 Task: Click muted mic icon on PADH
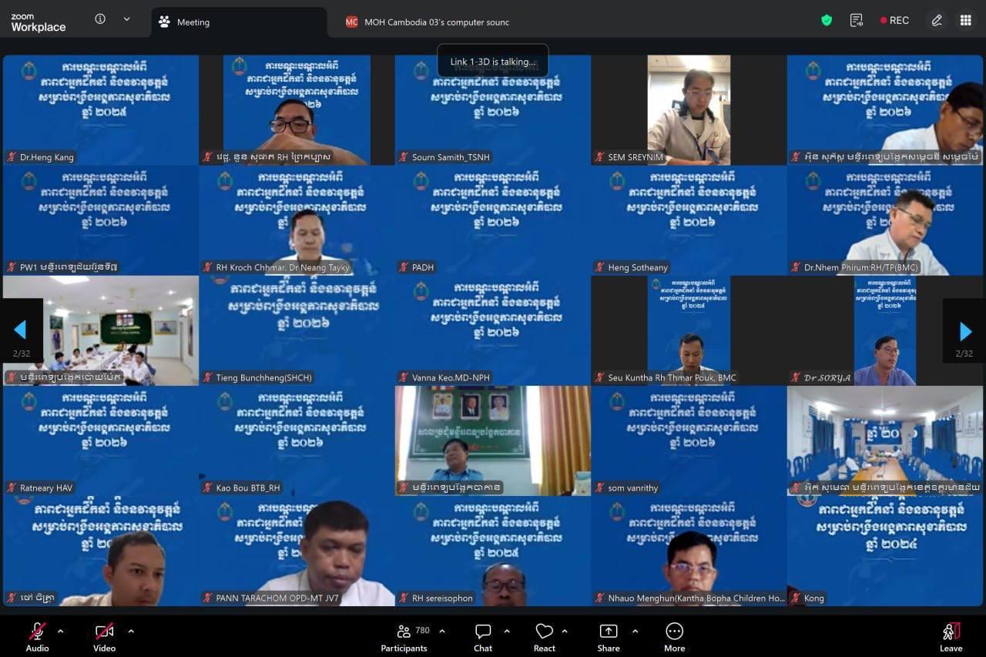click(404, 267)
